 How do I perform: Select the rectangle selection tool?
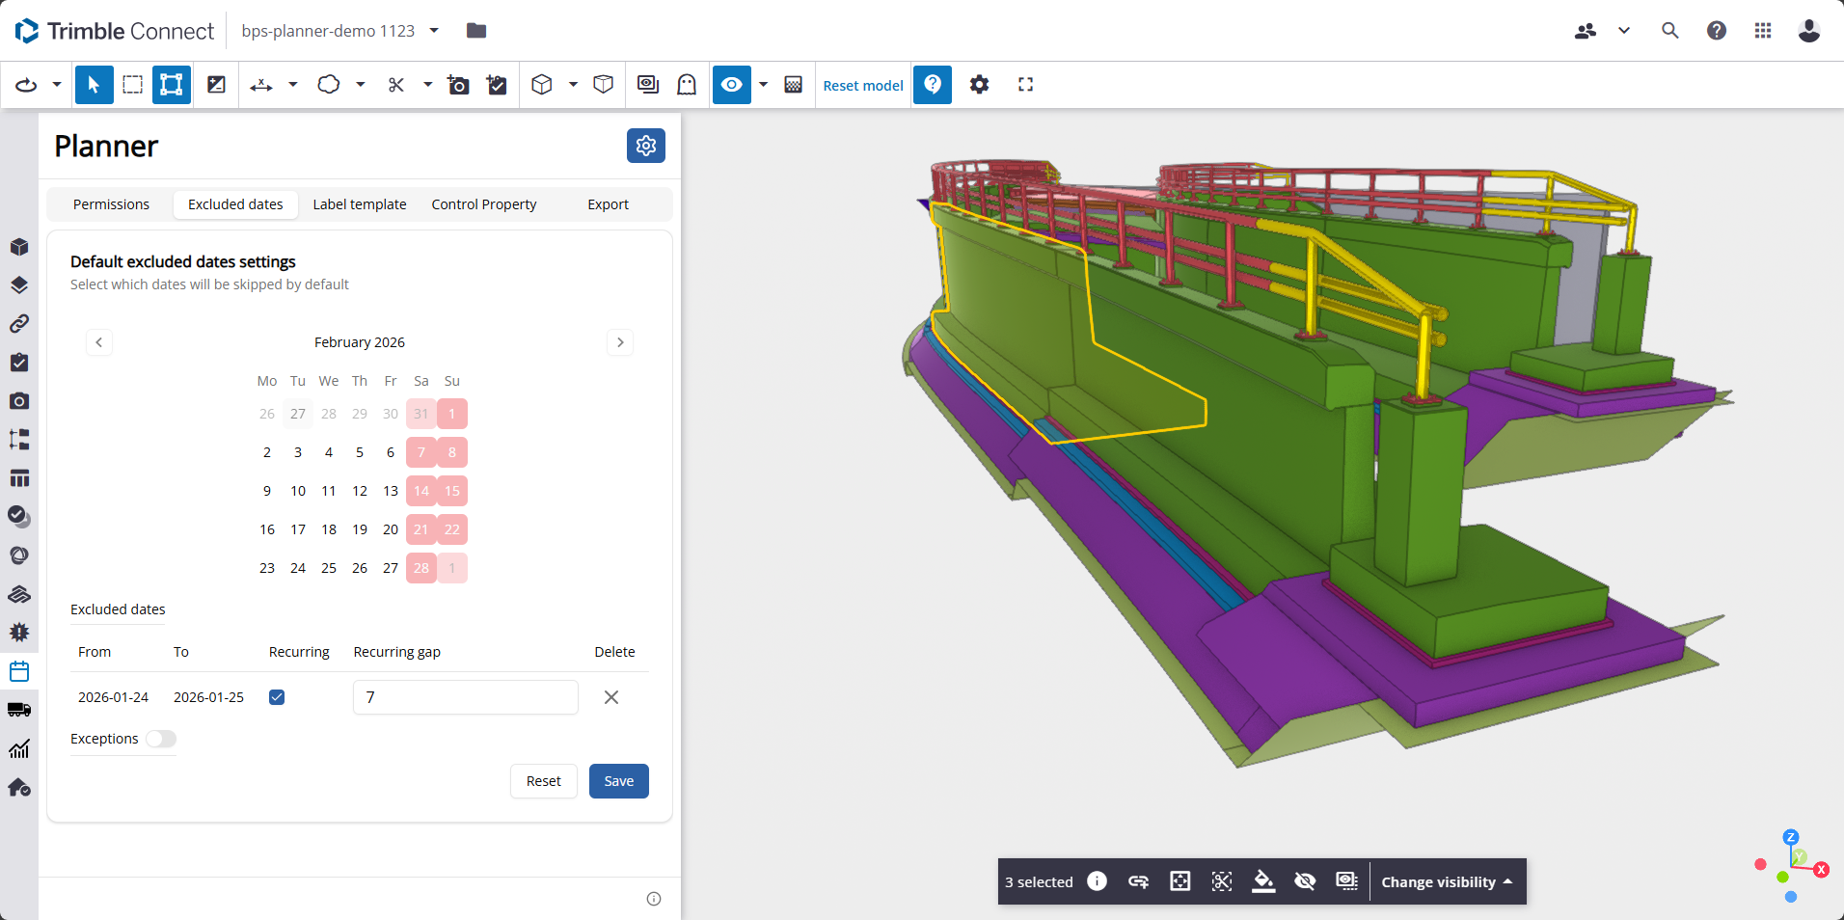[133, 85]
